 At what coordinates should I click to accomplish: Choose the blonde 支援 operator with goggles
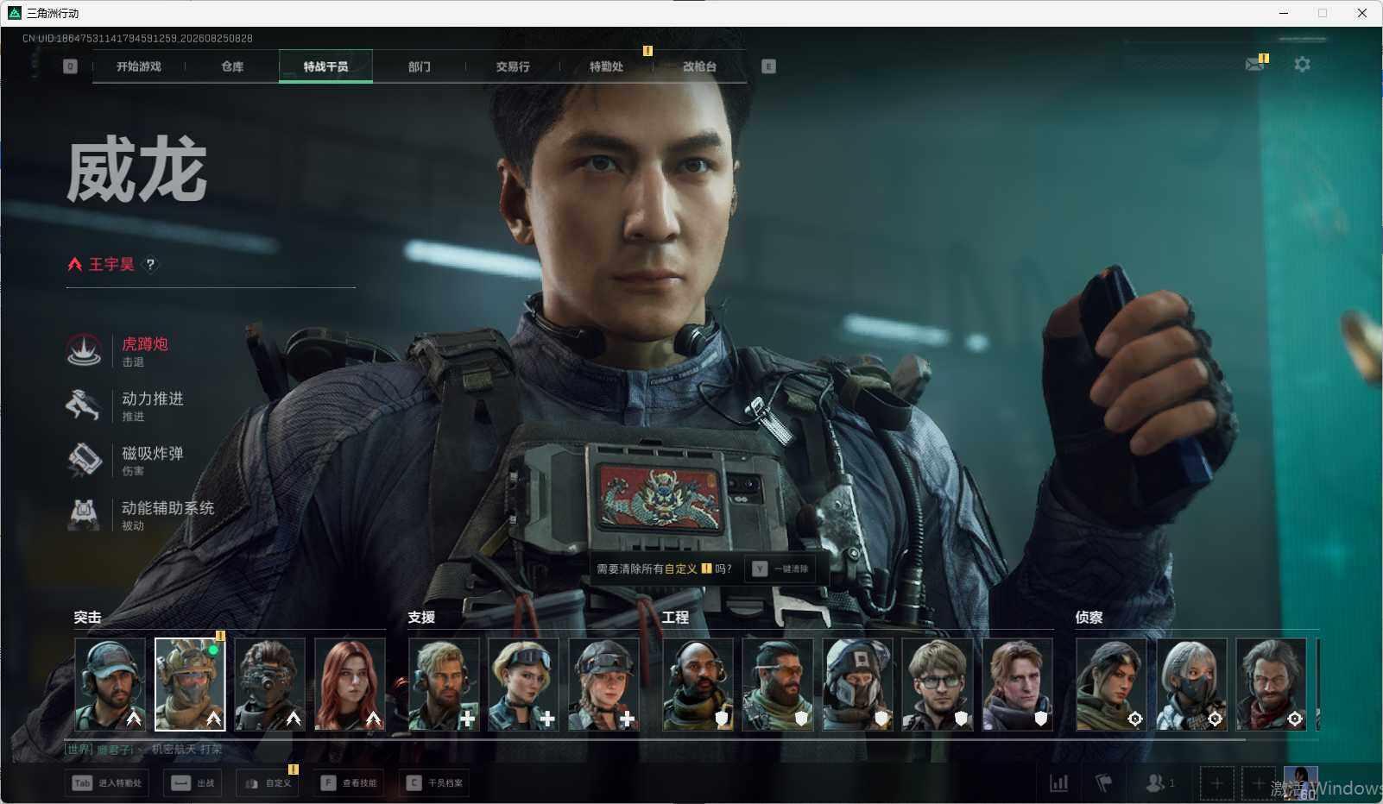point(523,684)
